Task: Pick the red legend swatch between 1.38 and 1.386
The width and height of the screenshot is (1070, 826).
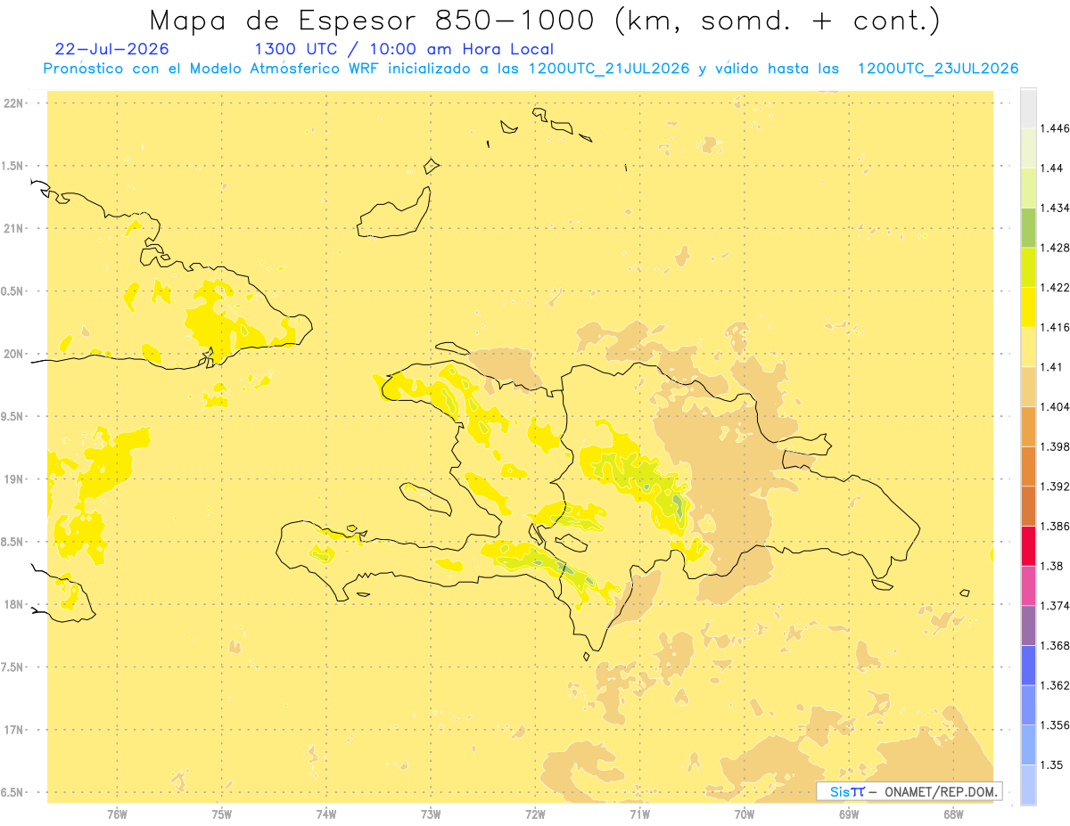Action: click(1028, 546)
